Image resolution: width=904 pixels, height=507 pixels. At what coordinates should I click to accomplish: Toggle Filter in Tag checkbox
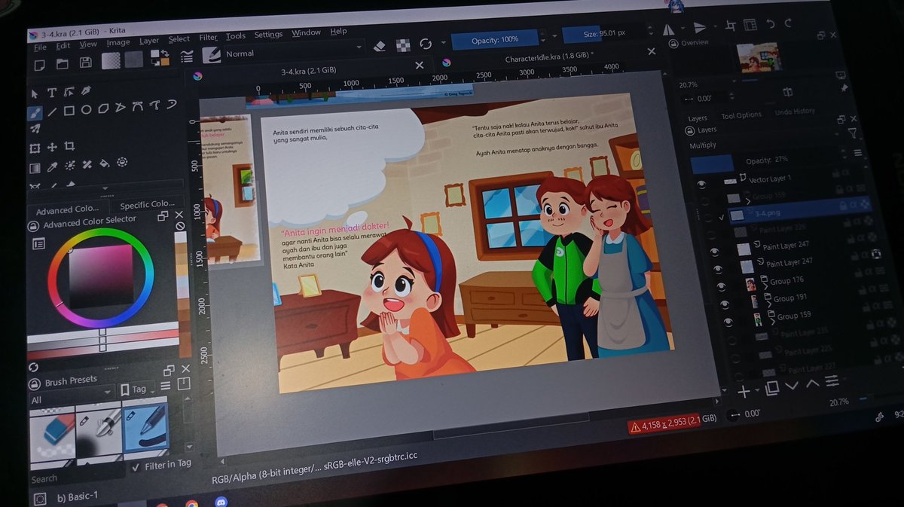pyautogui.click(x=136, y=467)
